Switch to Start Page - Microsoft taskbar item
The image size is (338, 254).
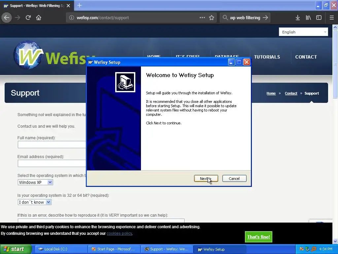point(114,249)
